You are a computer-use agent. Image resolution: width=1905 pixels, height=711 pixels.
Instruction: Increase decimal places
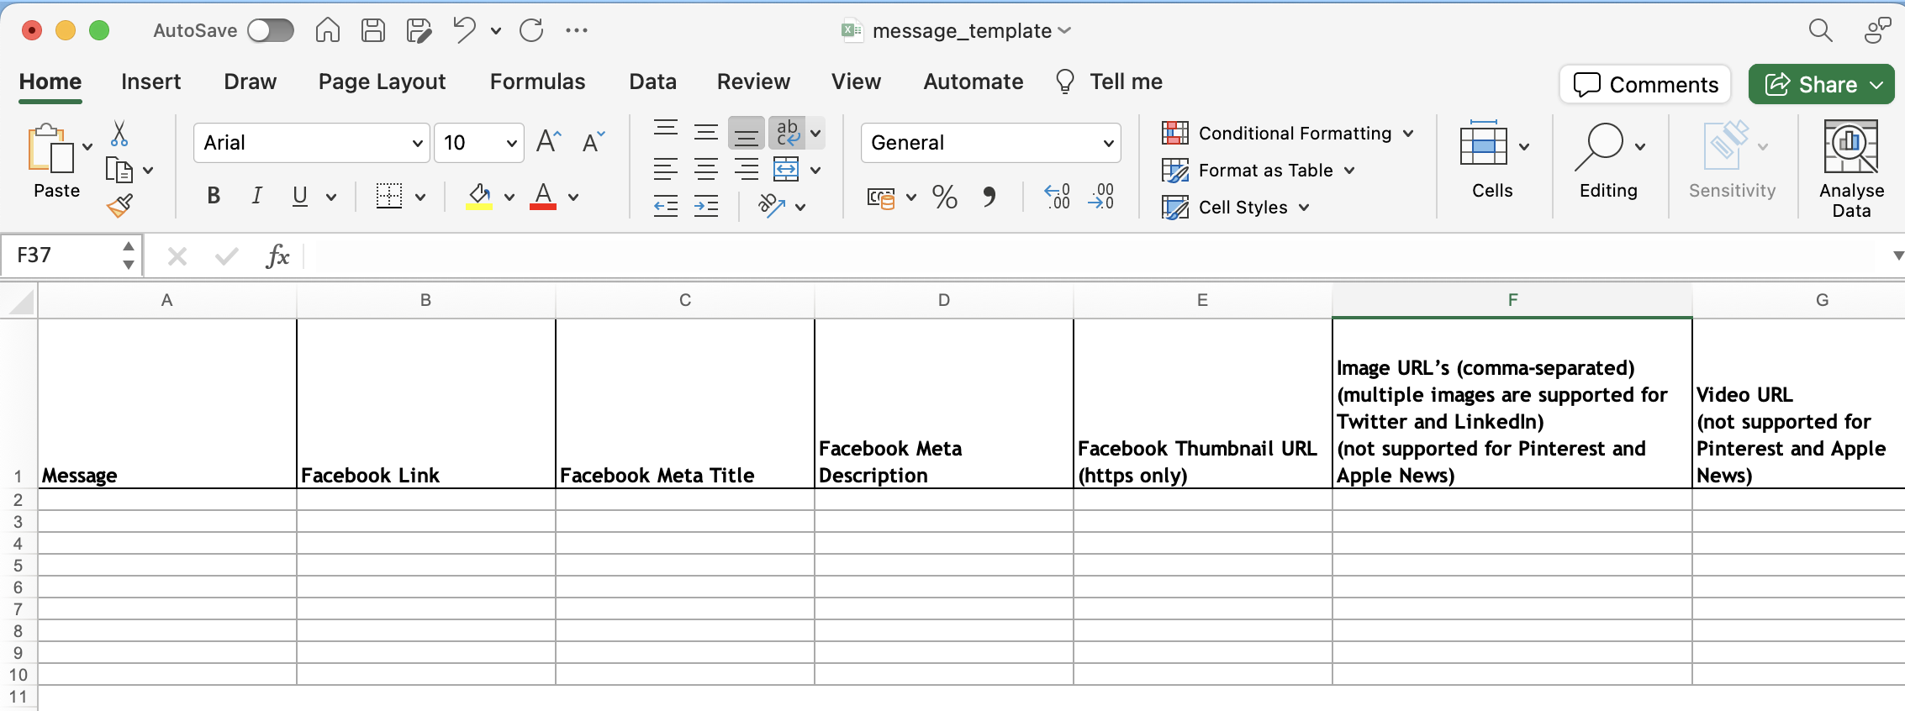click(1057, 197)
